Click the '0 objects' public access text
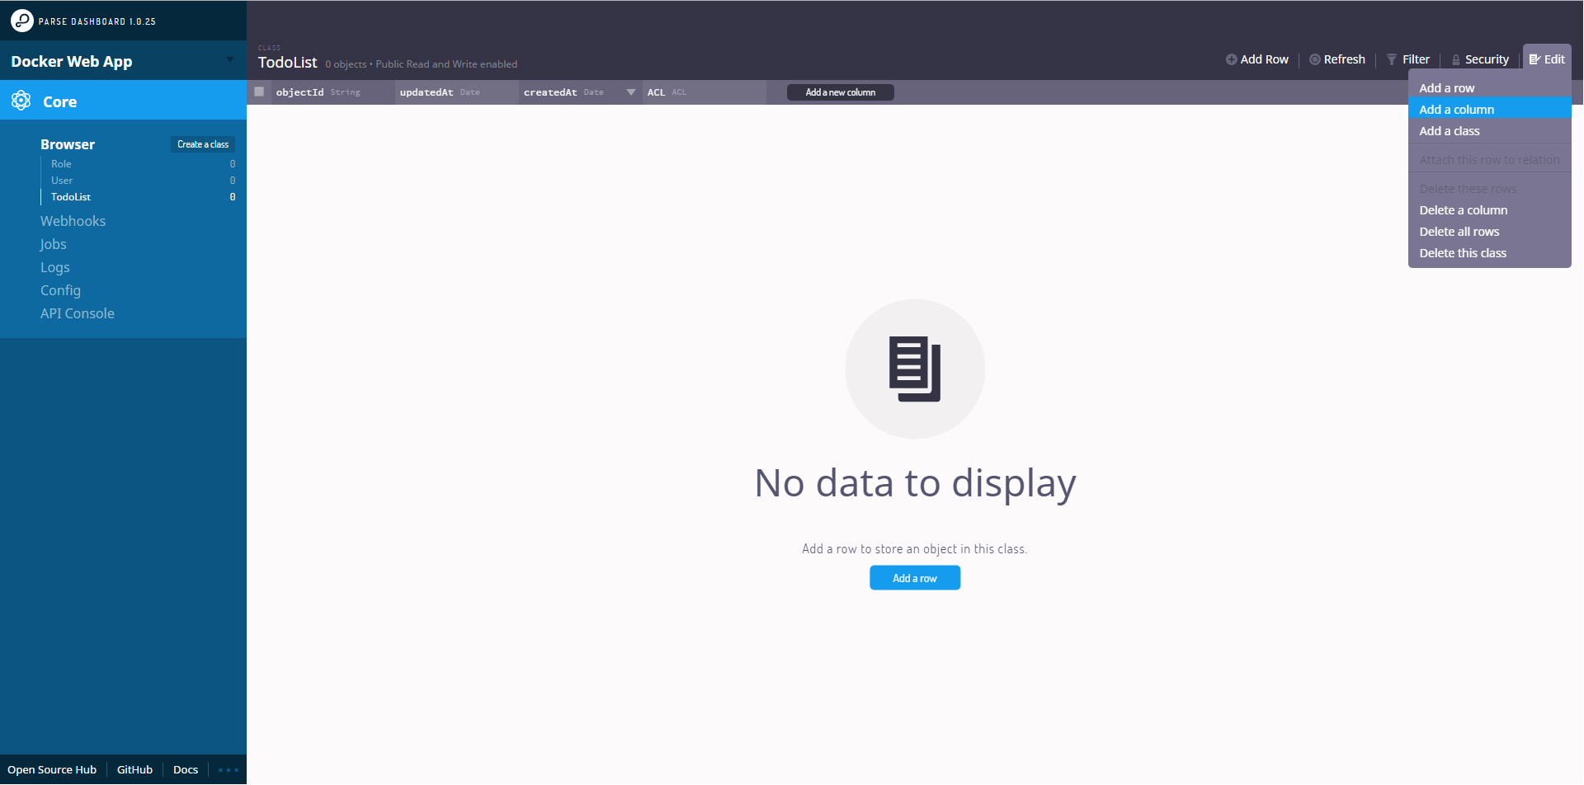This screenshot has width=1584, height=785. coord(421,64)
